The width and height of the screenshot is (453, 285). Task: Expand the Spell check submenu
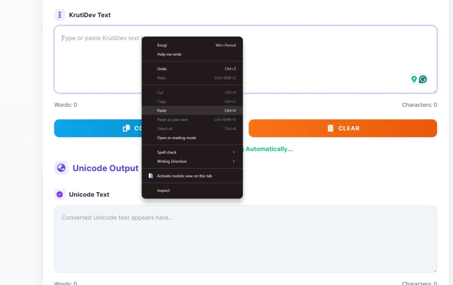pyautogui.click(x=192, y=152)
